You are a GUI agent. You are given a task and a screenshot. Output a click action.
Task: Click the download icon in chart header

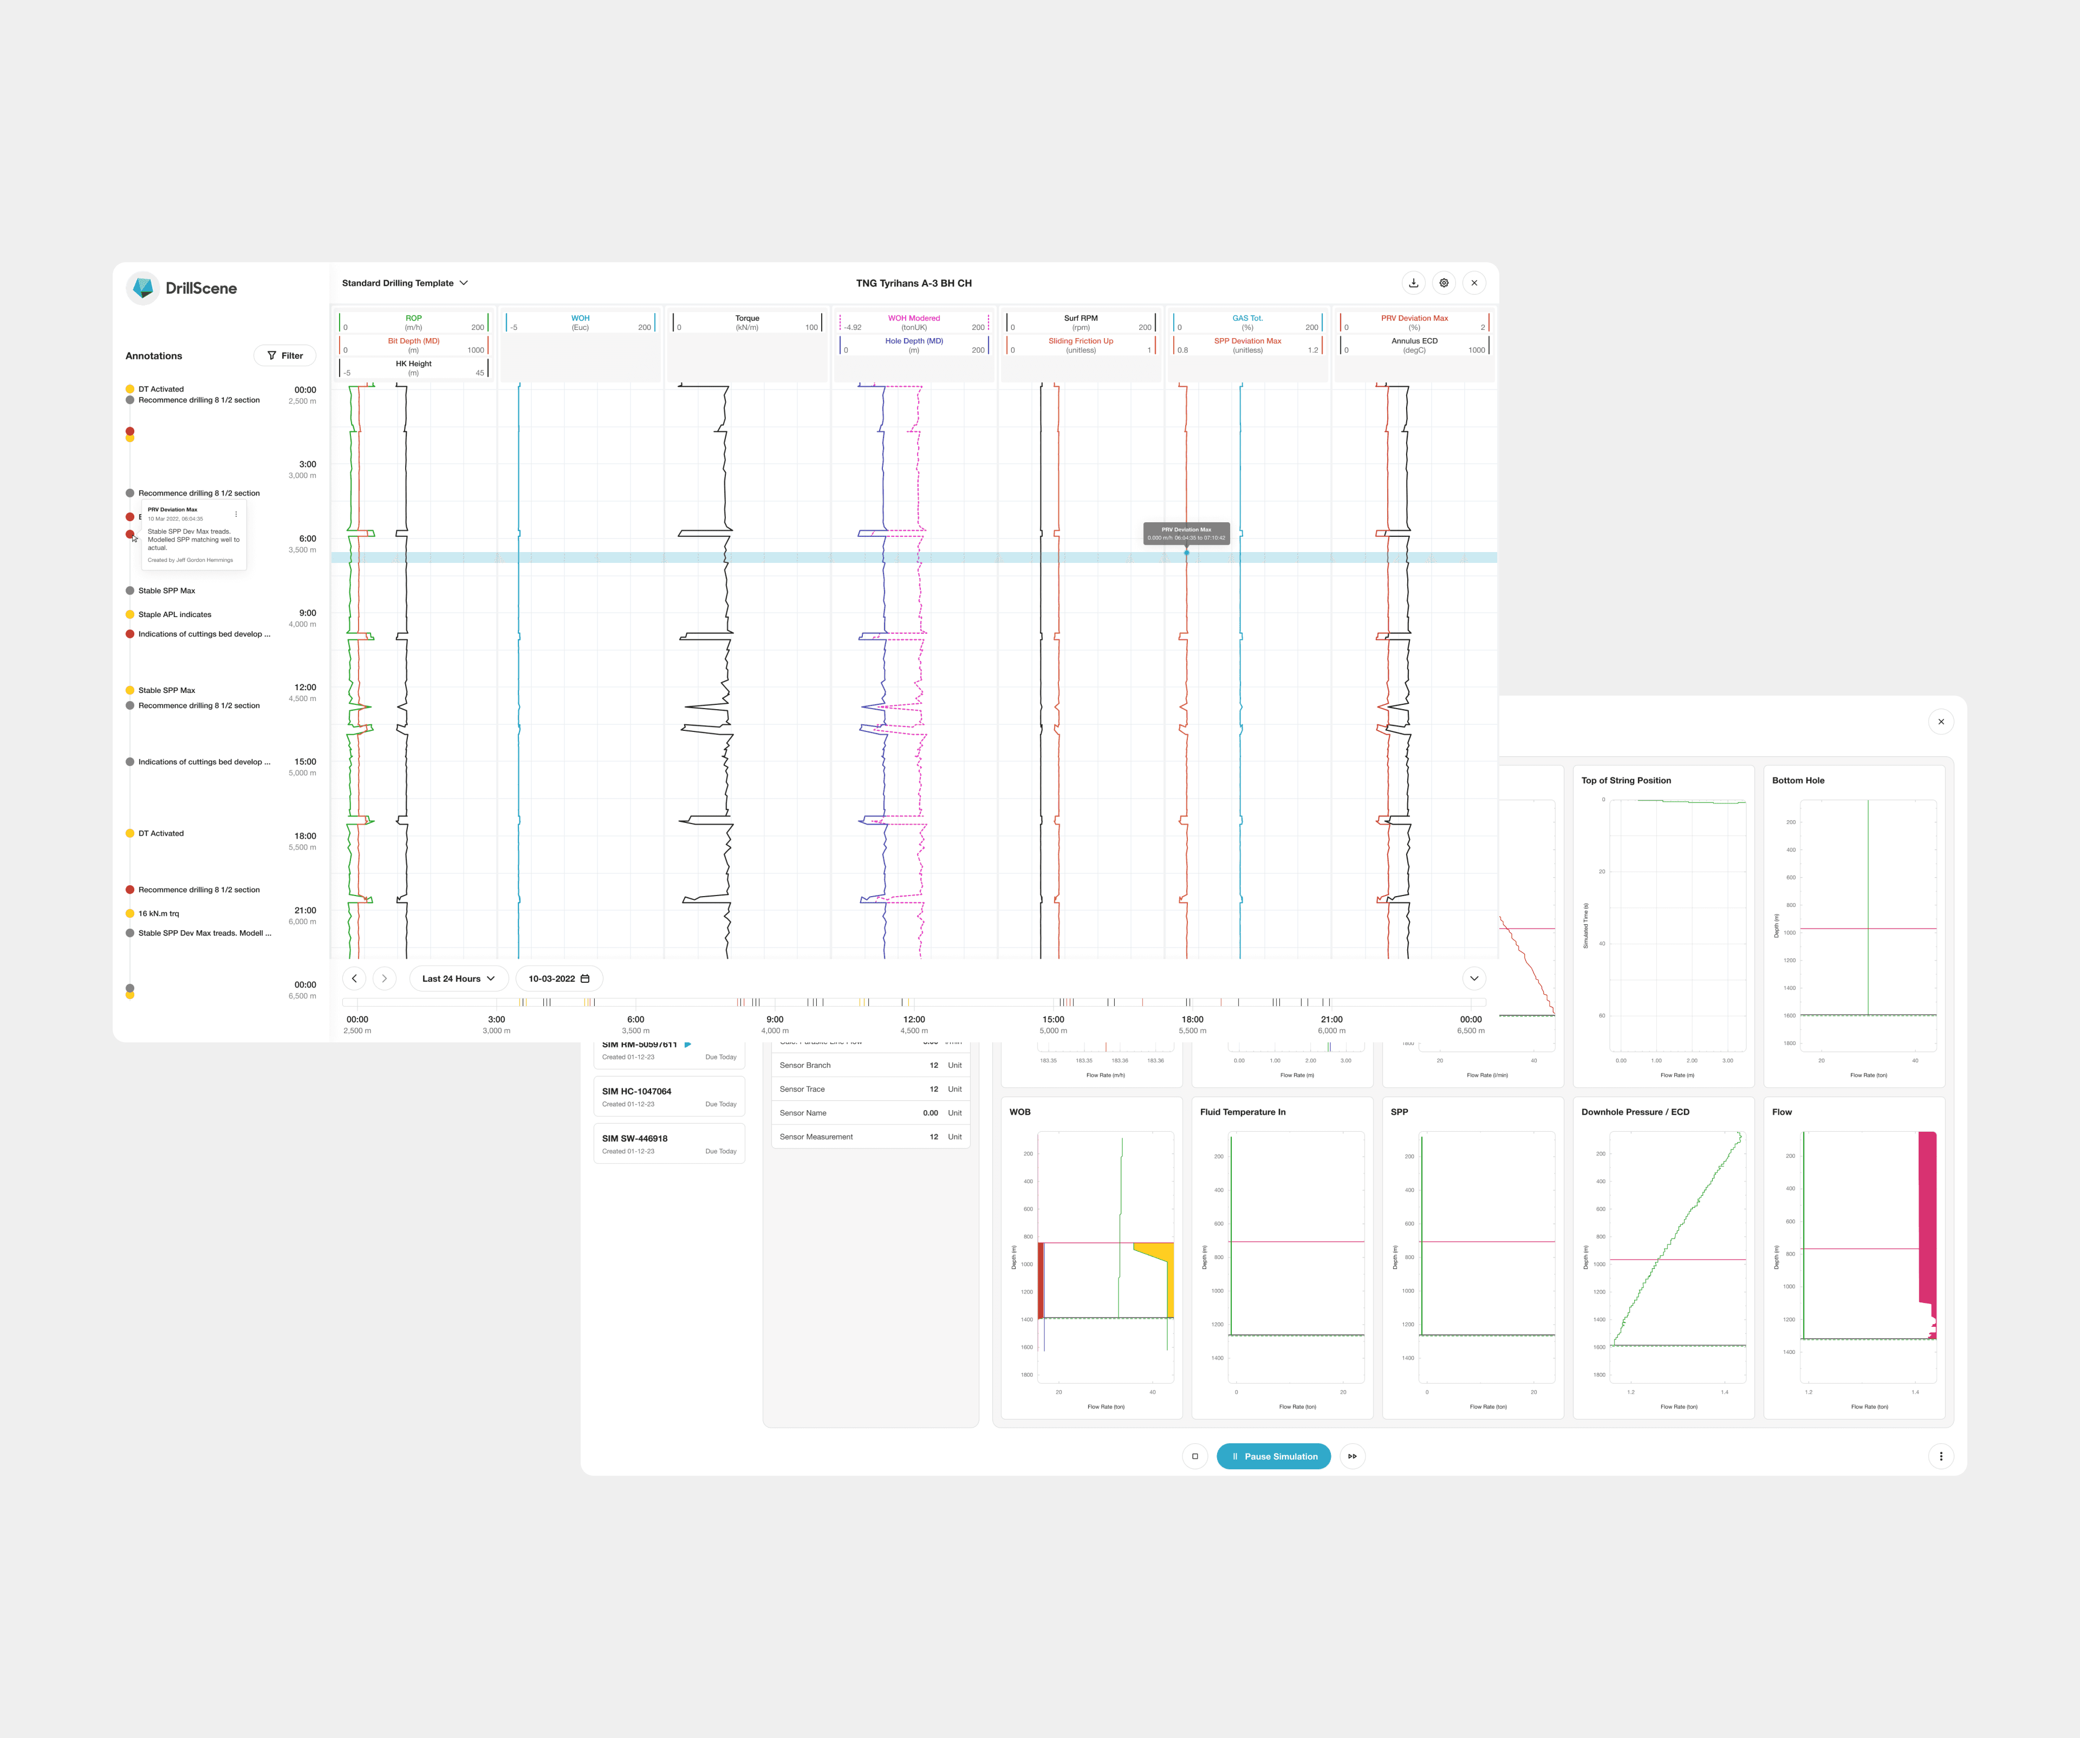(1413, 283)
